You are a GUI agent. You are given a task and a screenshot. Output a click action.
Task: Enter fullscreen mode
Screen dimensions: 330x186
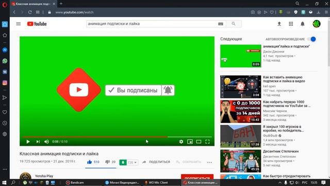coord(207,142)
